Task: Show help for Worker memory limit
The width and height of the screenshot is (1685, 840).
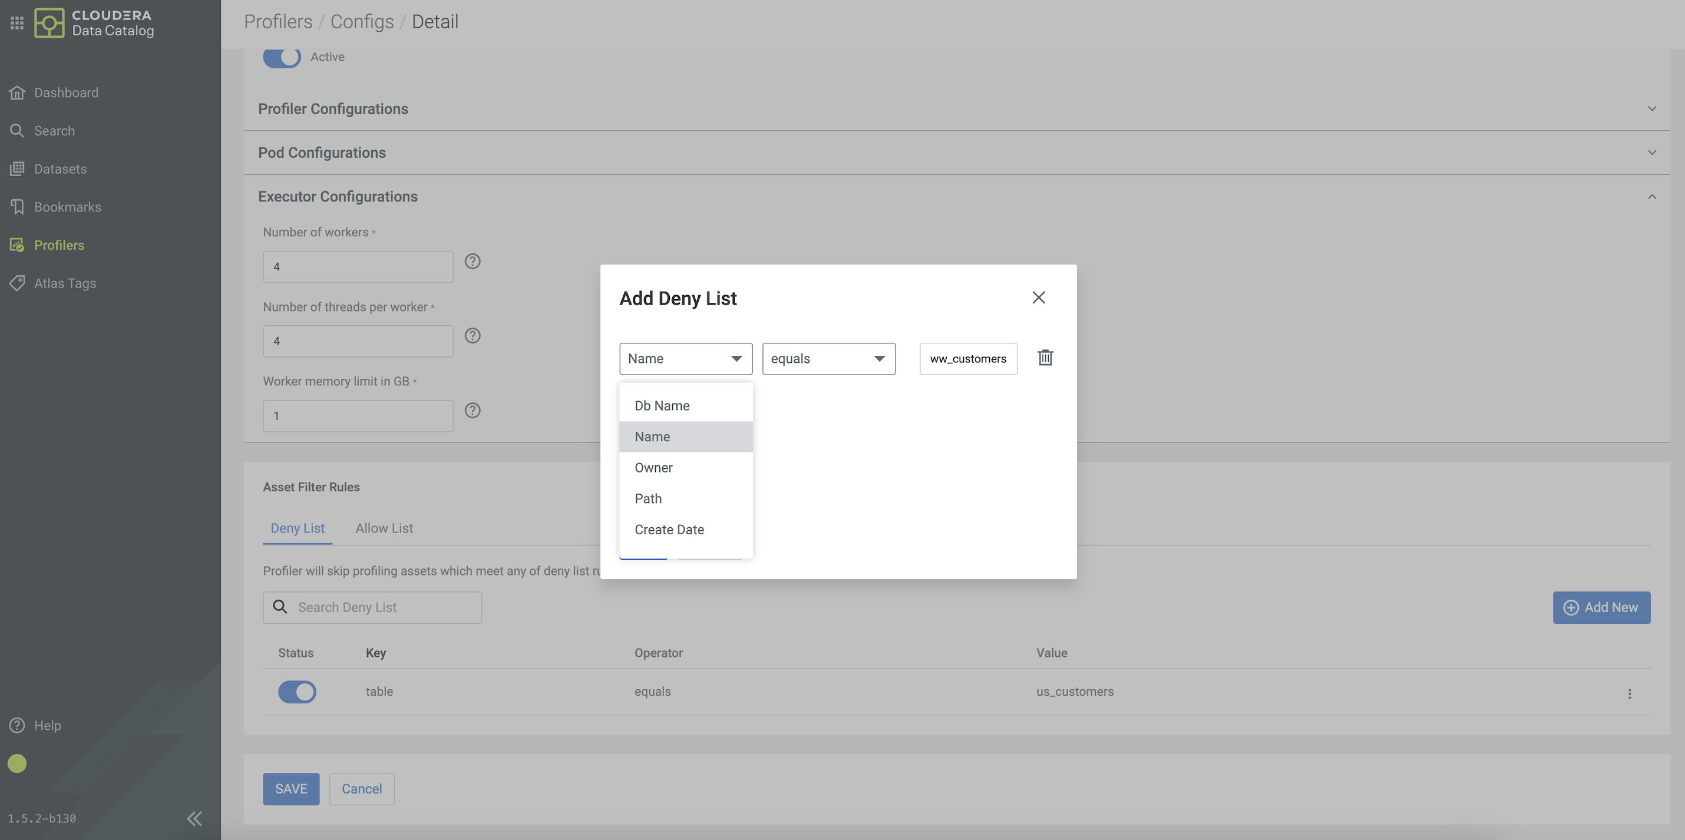Action: pyautogui.click(x=473, y=411)
